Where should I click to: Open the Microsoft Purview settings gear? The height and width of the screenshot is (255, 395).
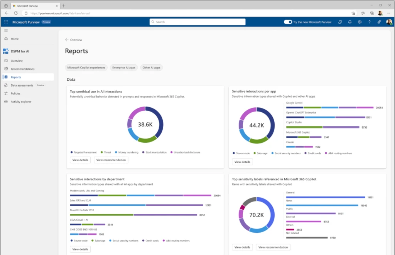coord(360,22)
